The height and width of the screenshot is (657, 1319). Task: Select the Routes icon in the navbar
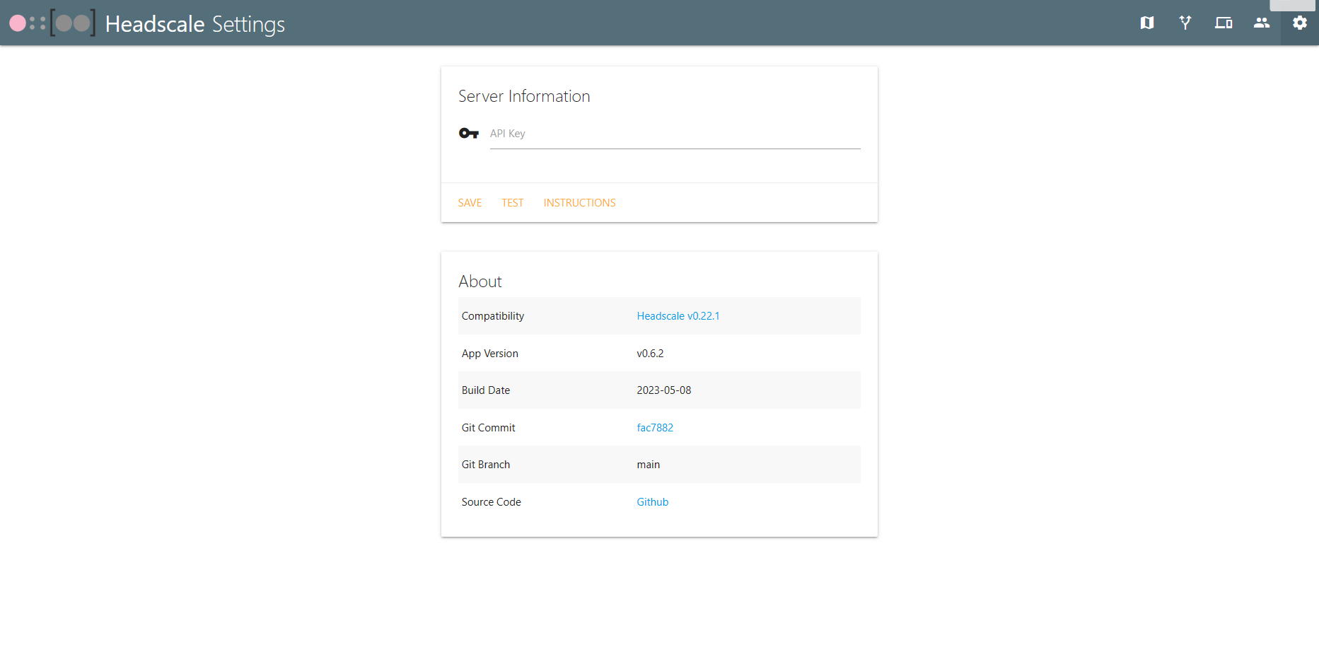[x=1185, y=23]
